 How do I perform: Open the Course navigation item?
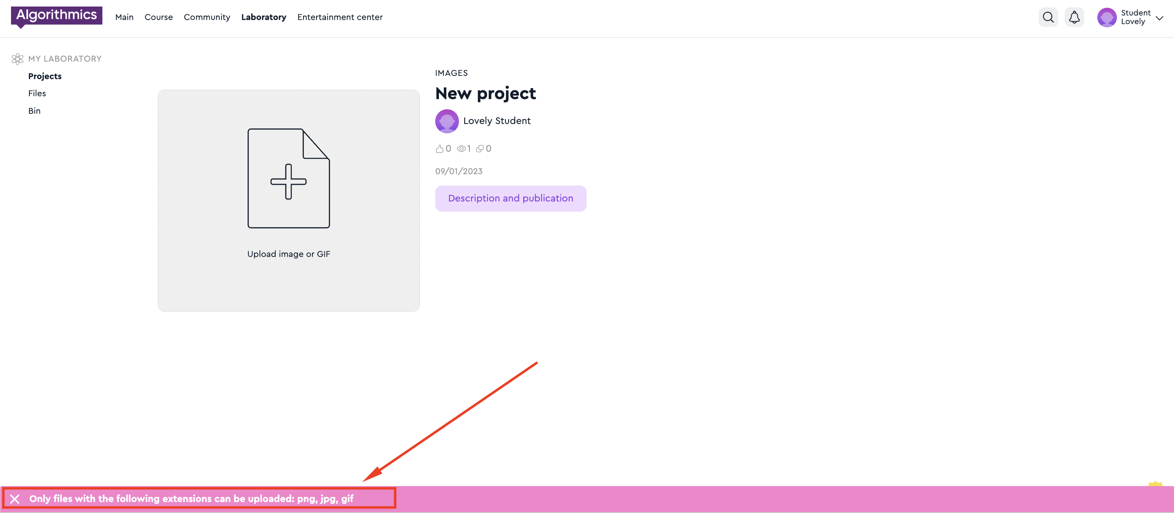pyautogui.click(x=158, y=17)
